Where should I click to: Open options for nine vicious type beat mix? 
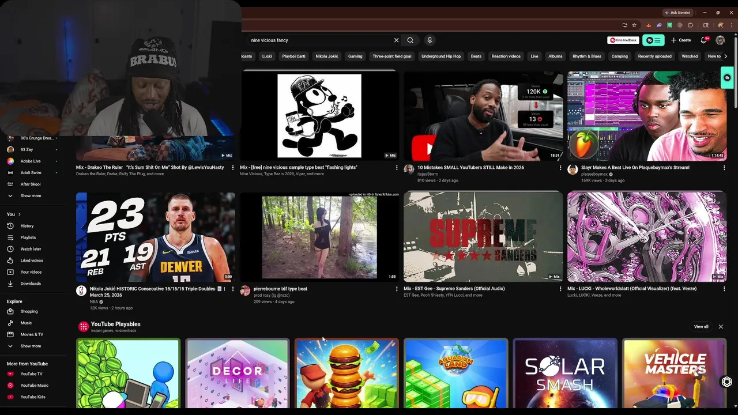coord(397,168)
